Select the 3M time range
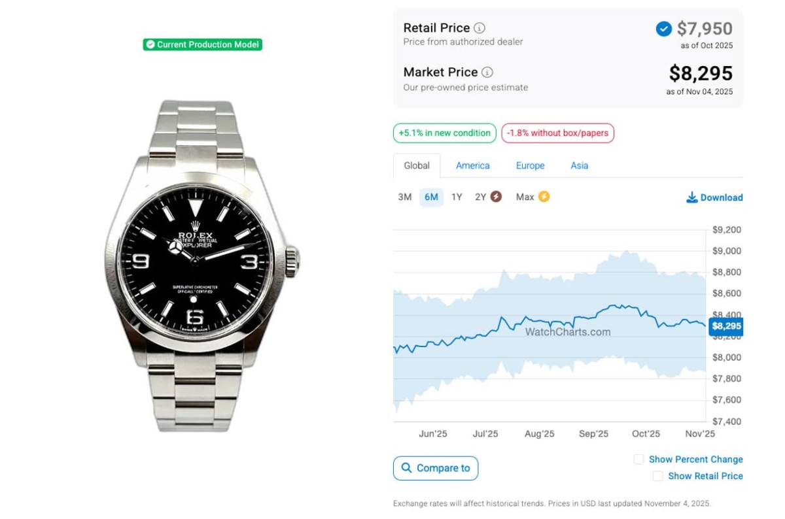785x519 pixels. 405,197
